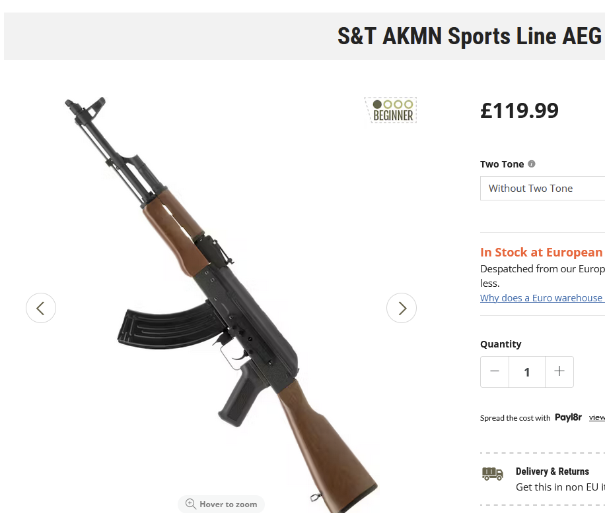Open the 'Why does a Euro warehouse' link

point(542,298)
